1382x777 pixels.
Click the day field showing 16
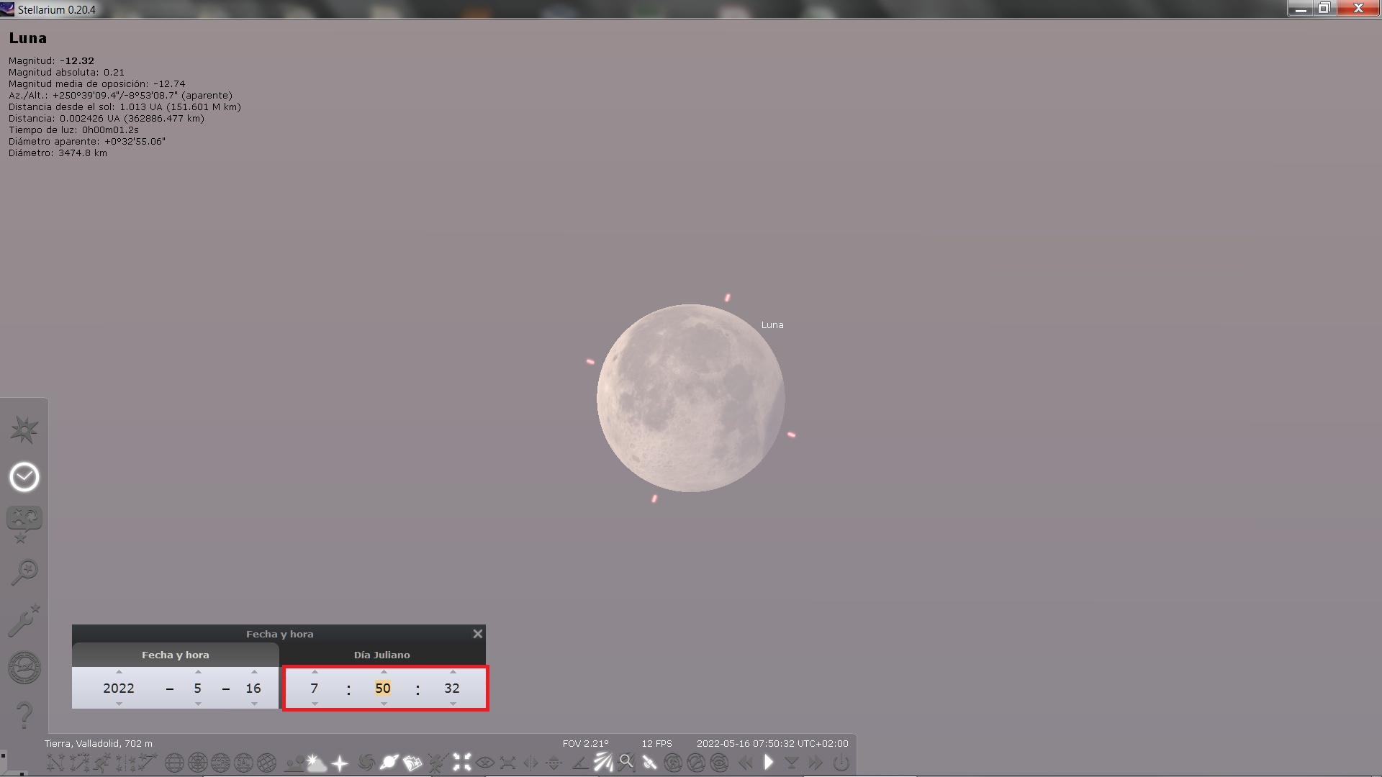tap(253, 688)
